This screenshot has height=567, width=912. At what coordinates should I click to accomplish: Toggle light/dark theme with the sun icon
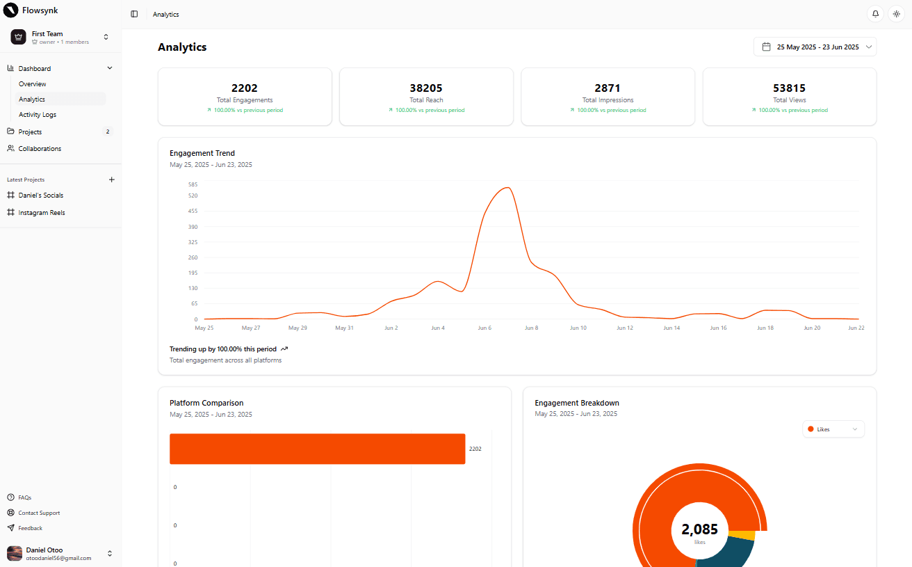896,14
